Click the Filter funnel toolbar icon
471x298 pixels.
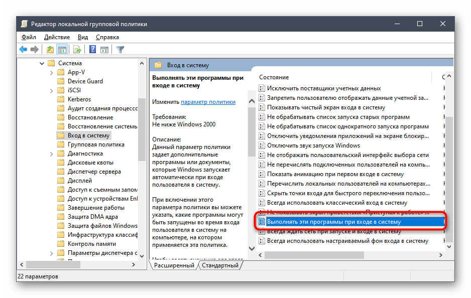(x=120, y=49)
